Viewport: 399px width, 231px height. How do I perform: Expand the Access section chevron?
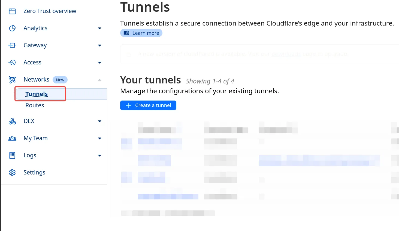click(x=99, y=63)
